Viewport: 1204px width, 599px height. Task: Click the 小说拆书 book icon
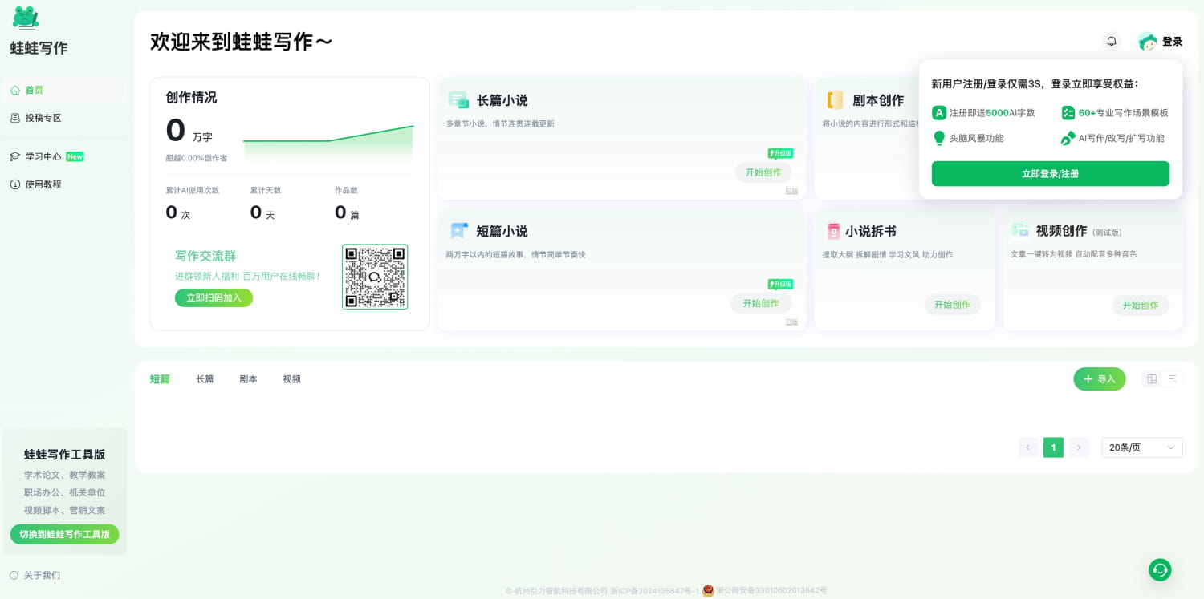(834, 231)
